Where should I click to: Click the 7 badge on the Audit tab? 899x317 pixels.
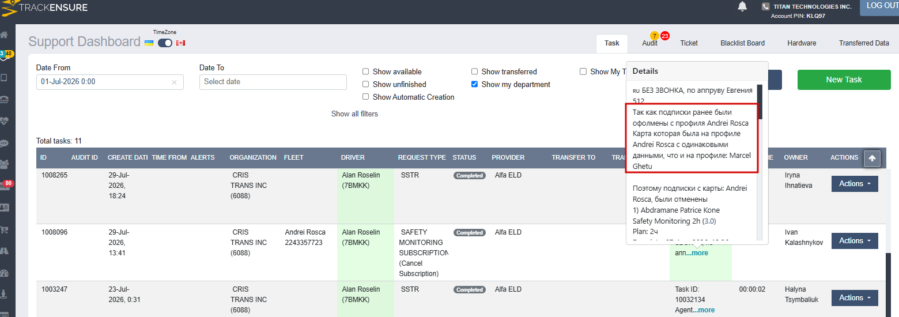655,36
